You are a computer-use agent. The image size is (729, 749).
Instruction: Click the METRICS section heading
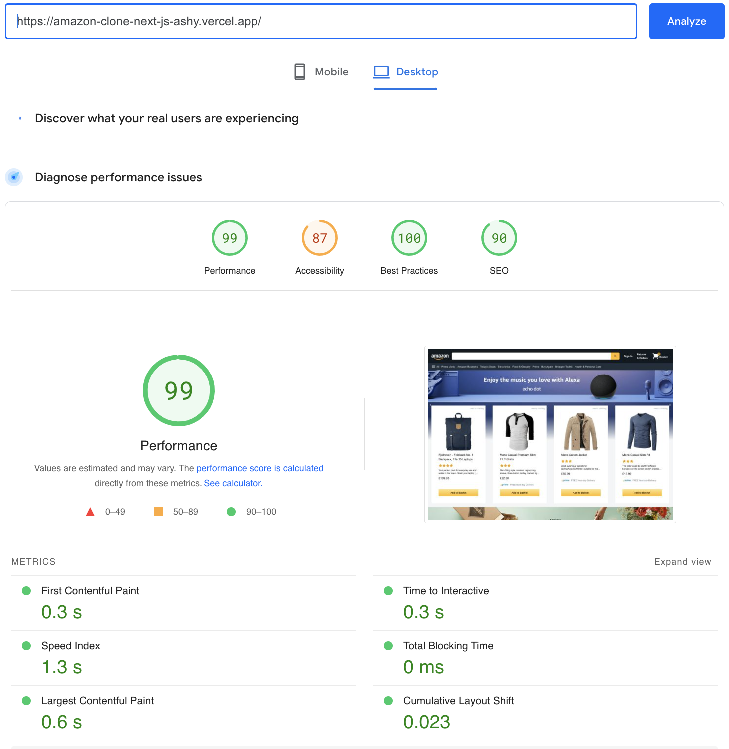click(x=33, y=562)
